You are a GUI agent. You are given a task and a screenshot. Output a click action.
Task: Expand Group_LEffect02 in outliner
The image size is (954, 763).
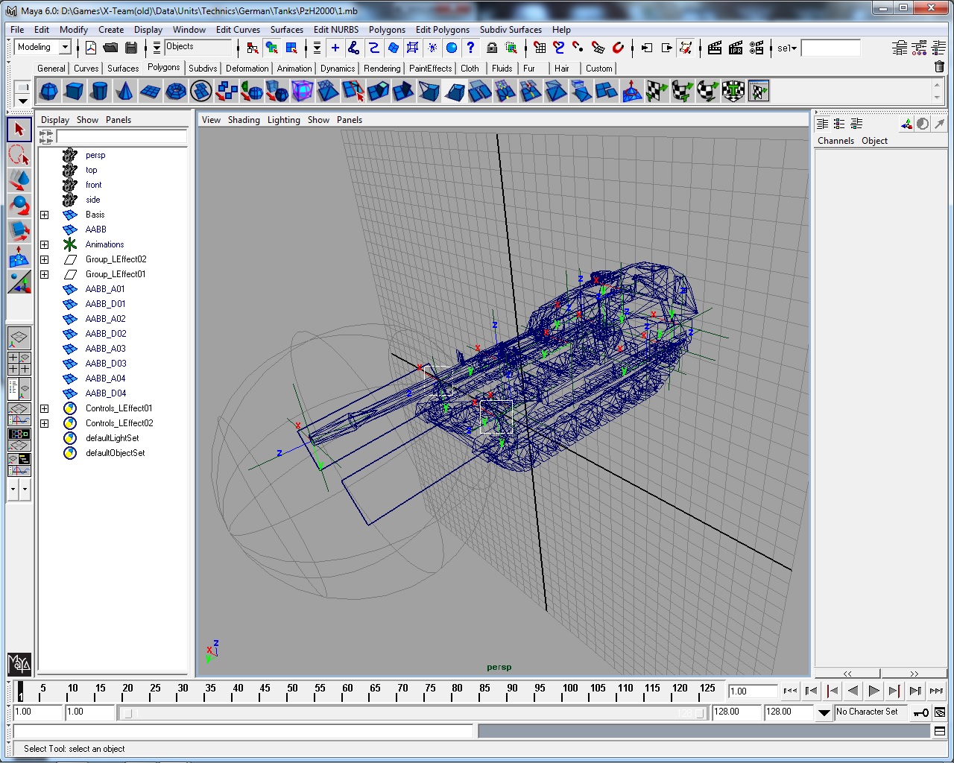click(44, 259)
